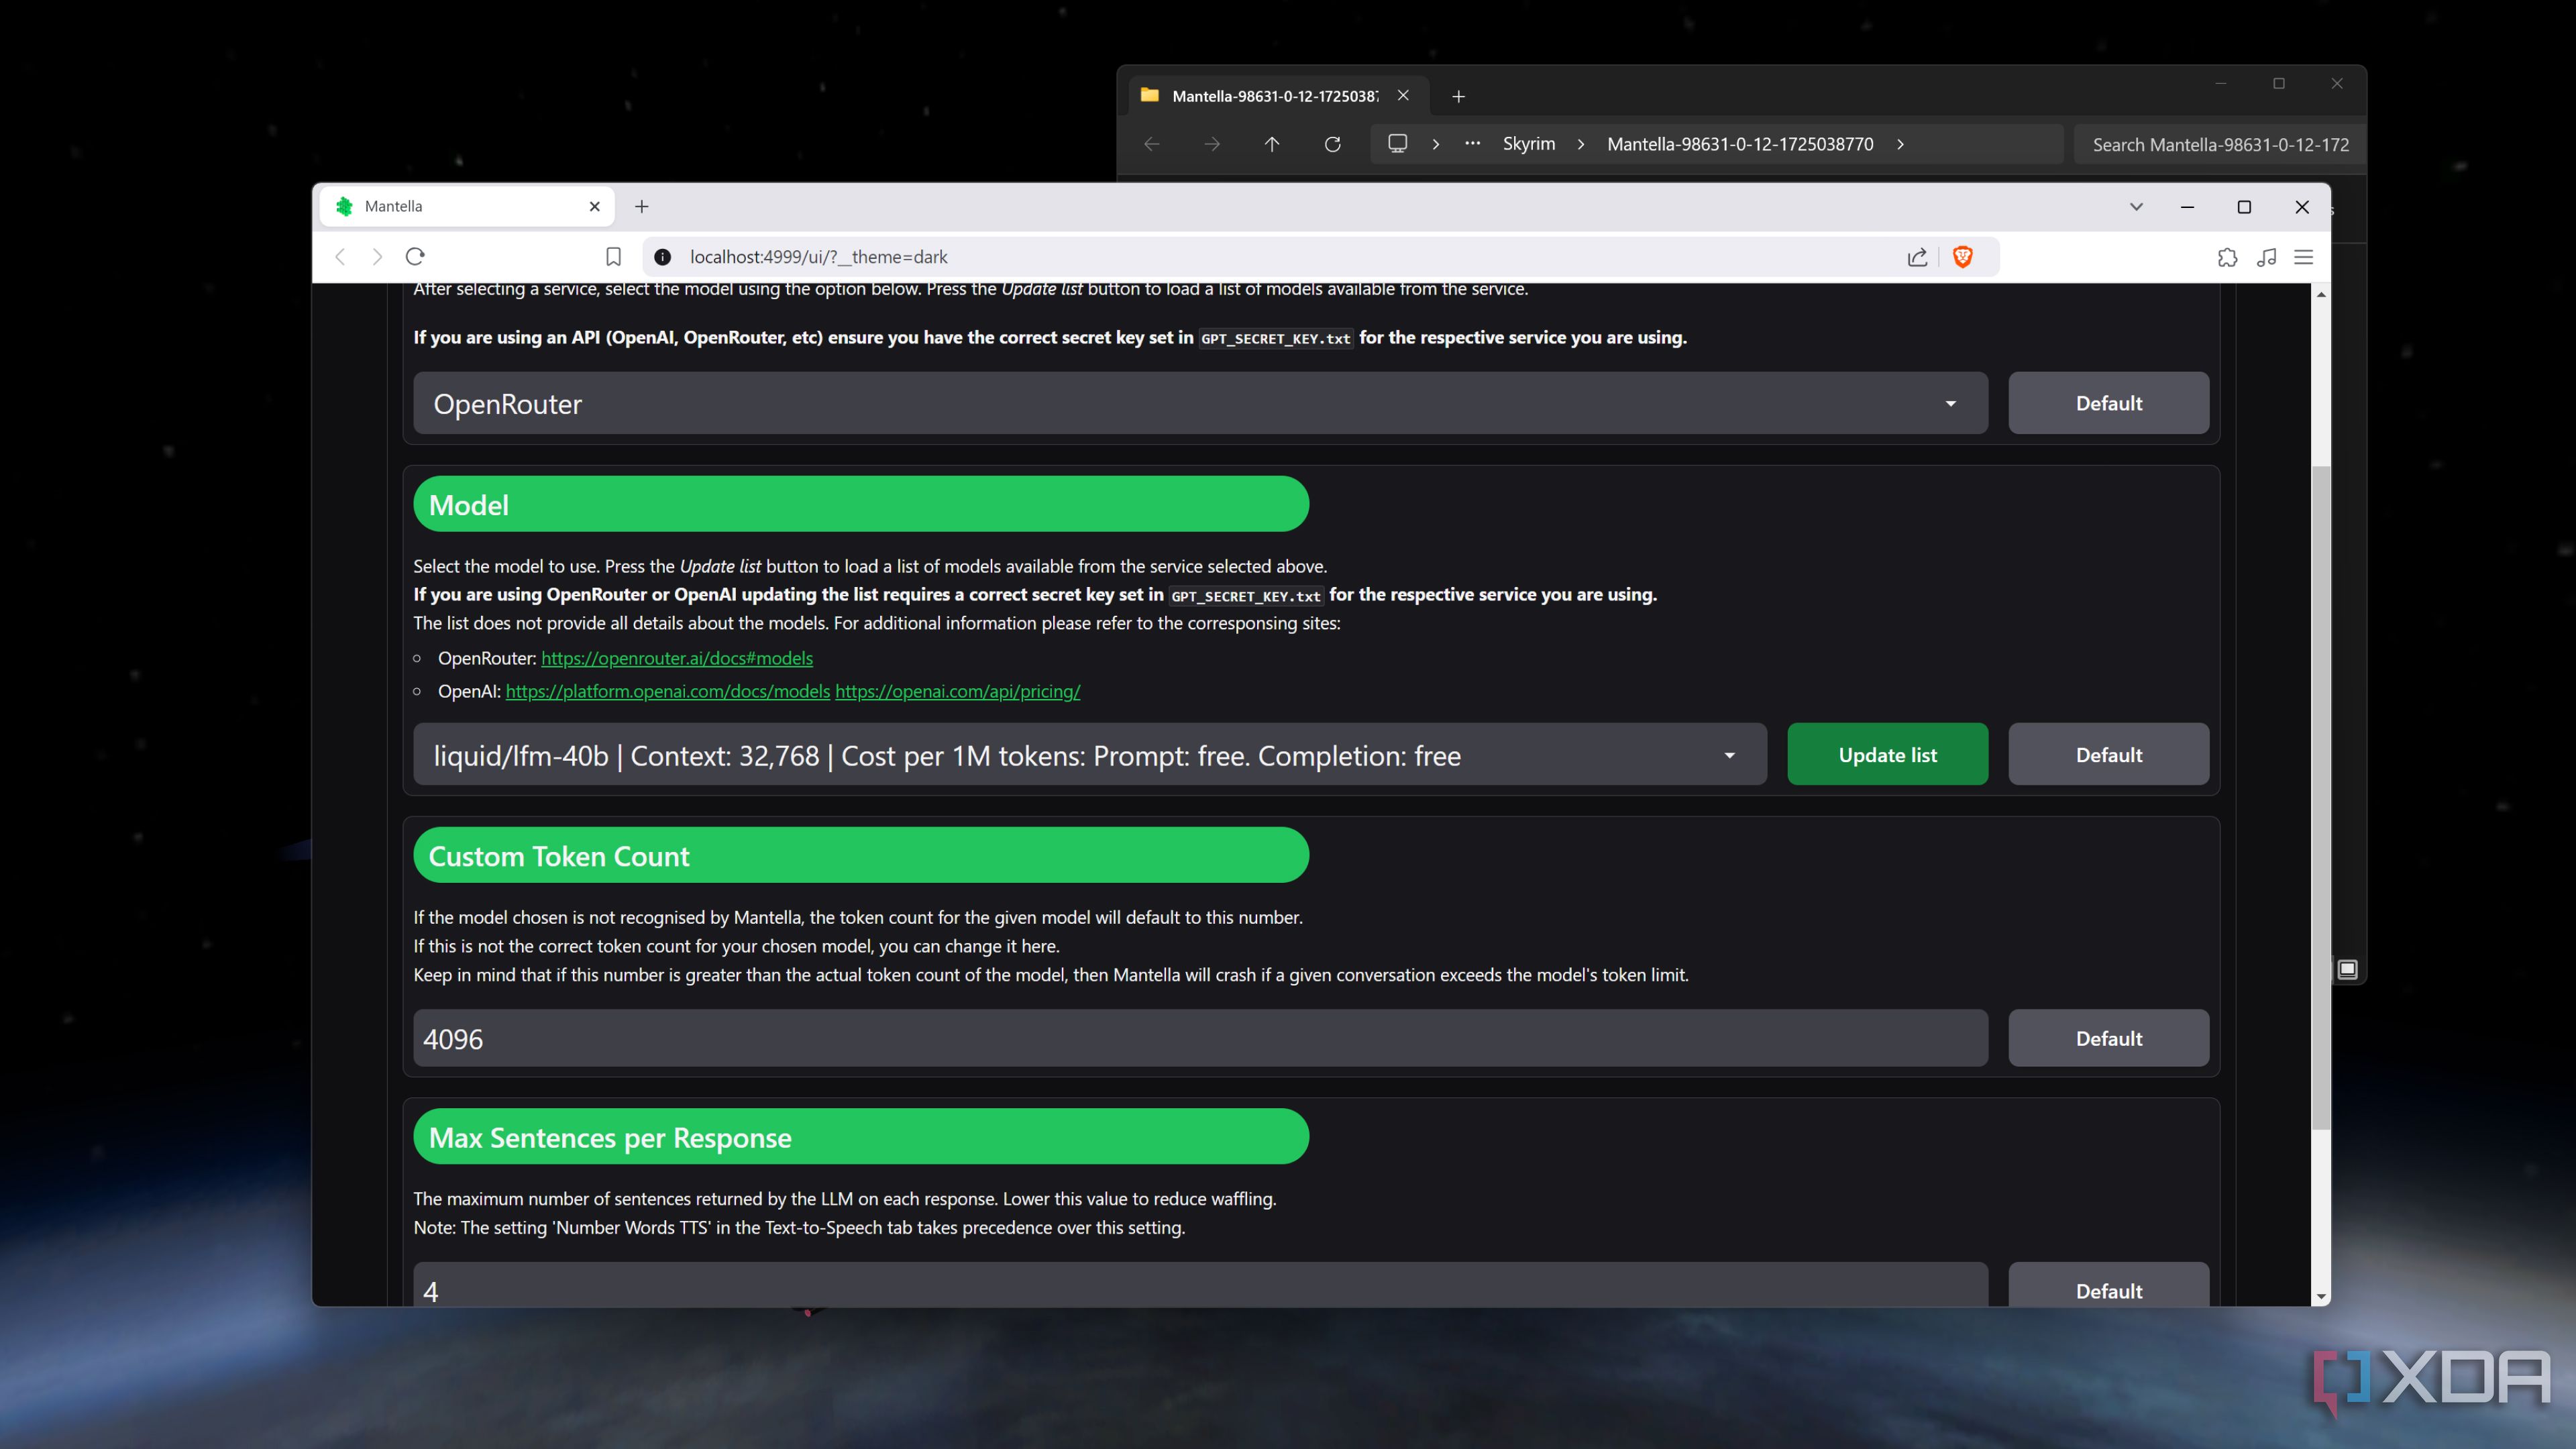Screen dimensions: 2576x1449
Task: Bookmark the localhost page
Action: [x=613, y=257]
